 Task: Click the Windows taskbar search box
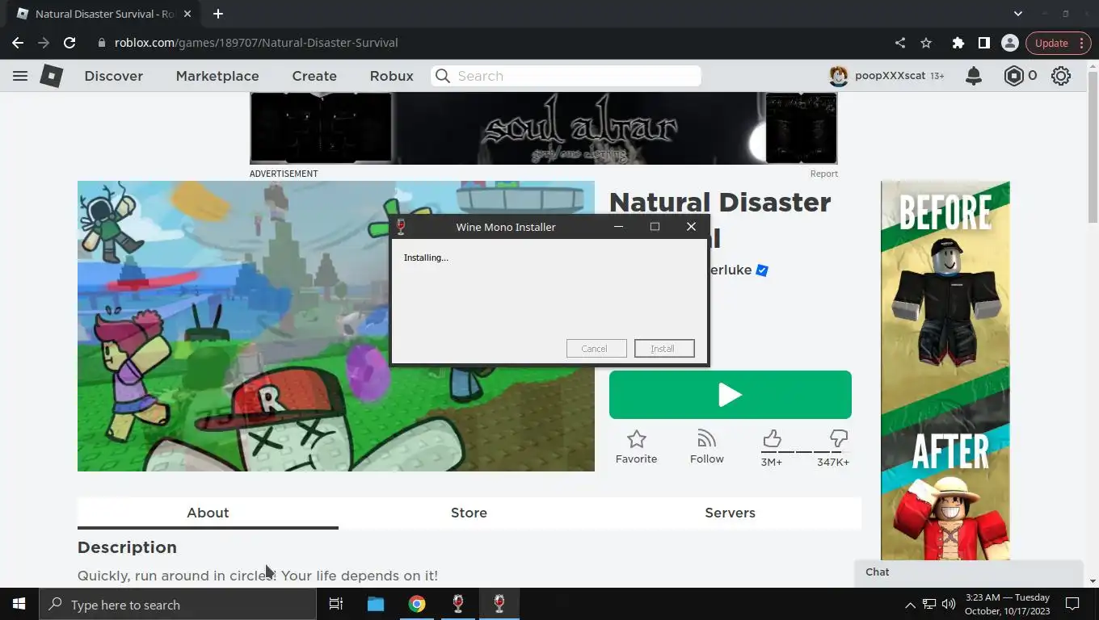(178, 604)
